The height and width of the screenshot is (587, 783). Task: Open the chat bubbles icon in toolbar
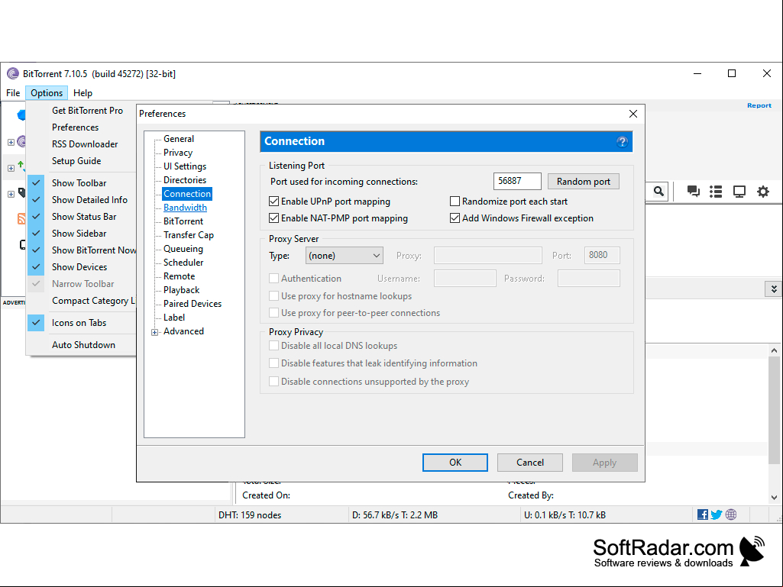point(693,191)
